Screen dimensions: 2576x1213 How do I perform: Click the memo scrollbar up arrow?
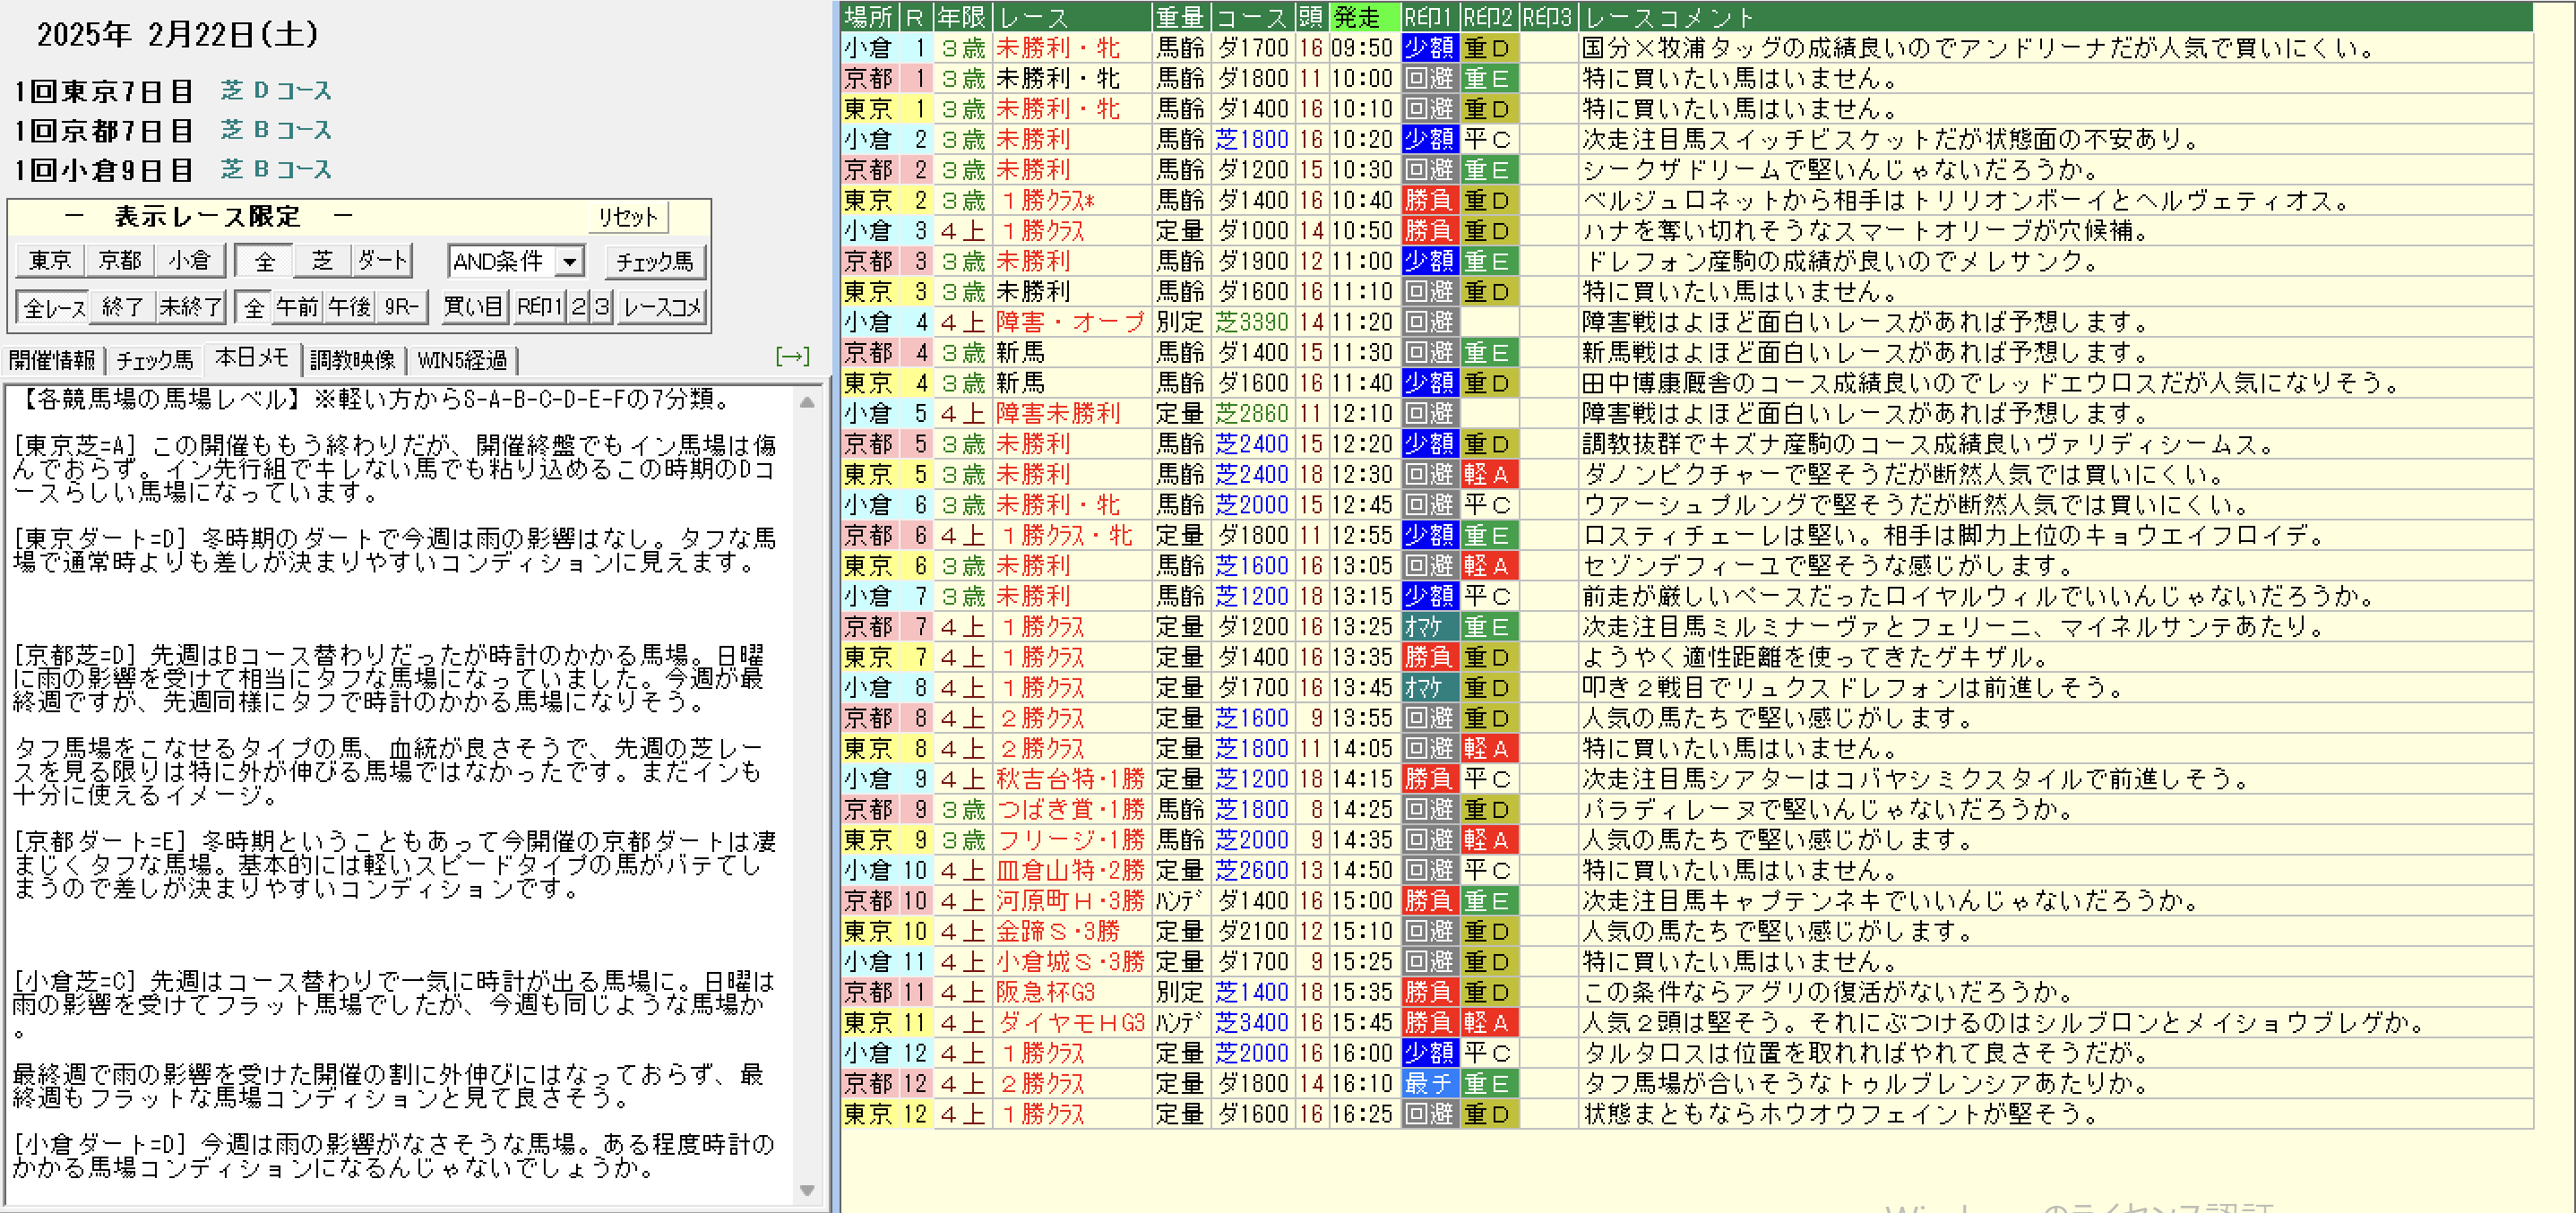[x=807, y=402]
